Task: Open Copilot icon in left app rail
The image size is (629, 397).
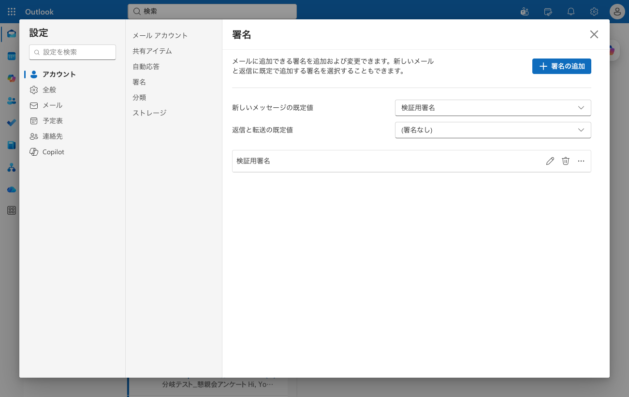Action: click(x=12, y=78)
